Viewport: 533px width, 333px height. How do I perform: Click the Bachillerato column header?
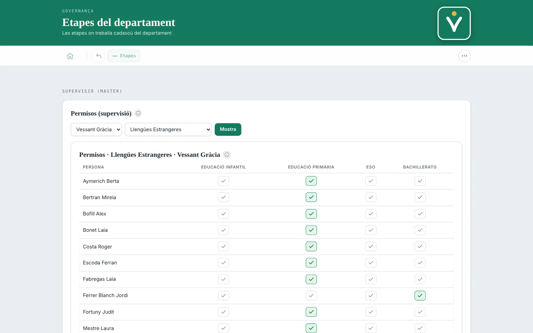pyautogui.click(x=420, y=167)
